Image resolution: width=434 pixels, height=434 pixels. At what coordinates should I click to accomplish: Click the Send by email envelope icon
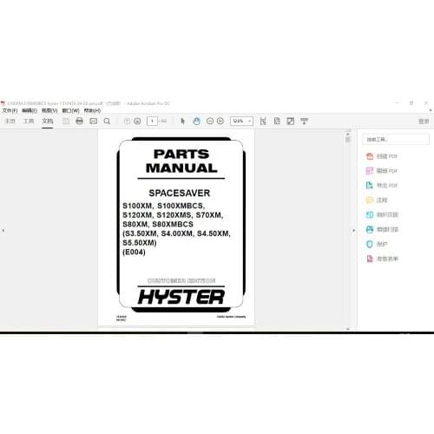[94, 122]
